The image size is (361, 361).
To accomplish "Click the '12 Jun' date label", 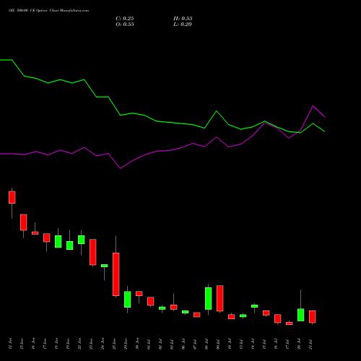I will (x=10, y=344).
